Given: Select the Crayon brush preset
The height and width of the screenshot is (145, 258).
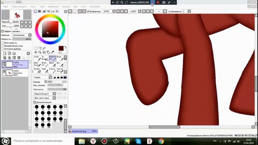Looking at the screenshot, I should point(53,70).
